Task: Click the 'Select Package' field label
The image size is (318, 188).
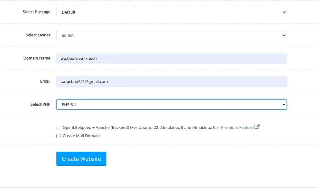Action: pyautogui.click(x=36, y=12)
